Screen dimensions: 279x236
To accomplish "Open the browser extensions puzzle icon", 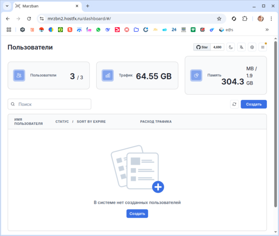I will click(x=245, y=19).
